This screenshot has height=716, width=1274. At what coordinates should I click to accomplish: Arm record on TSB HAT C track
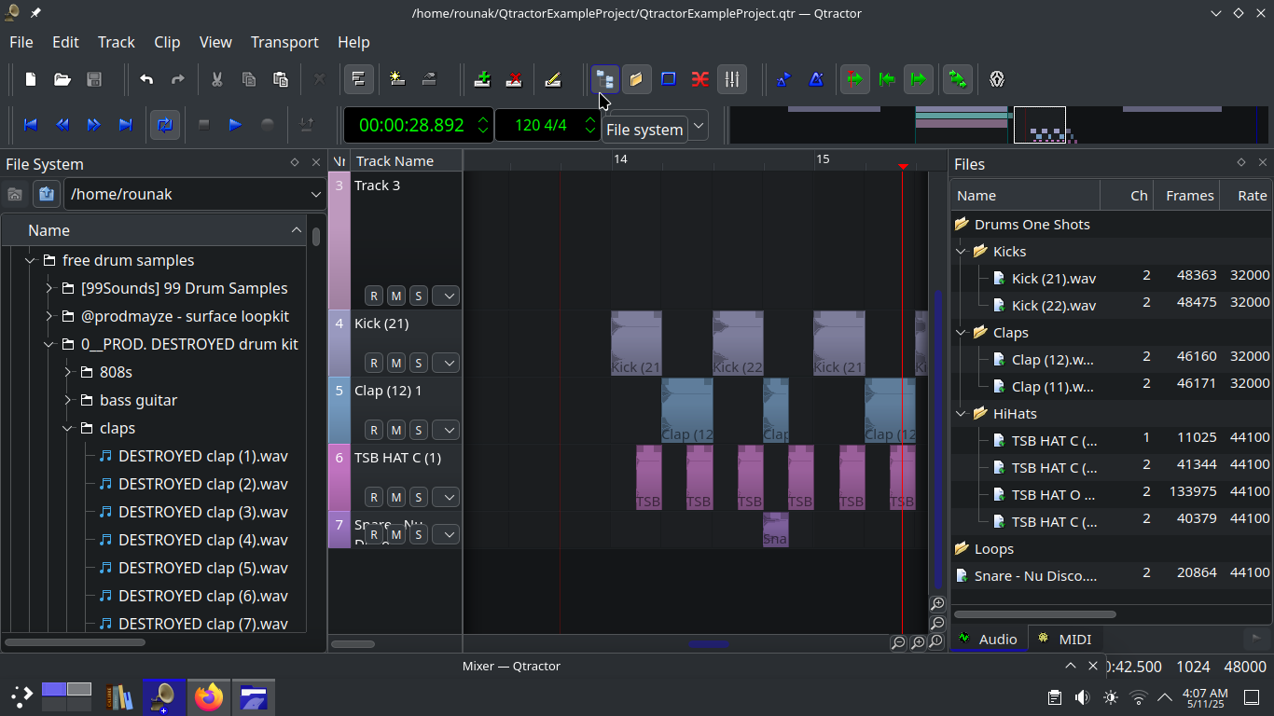(x=373, y=497)
